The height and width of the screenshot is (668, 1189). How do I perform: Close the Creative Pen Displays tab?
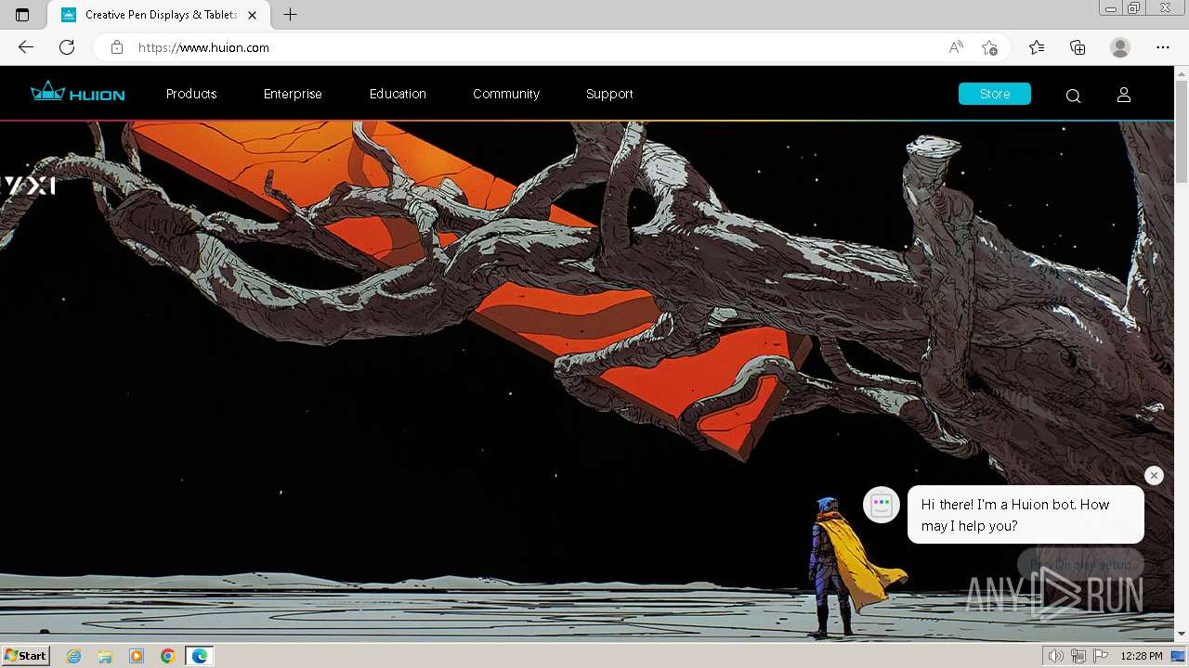click(253, 15)
